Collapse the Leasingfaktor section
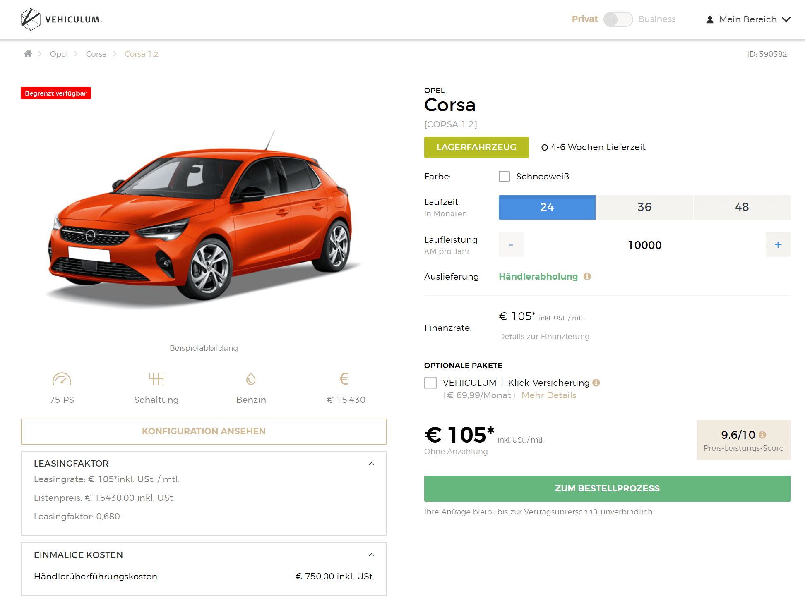 [371, 464]
